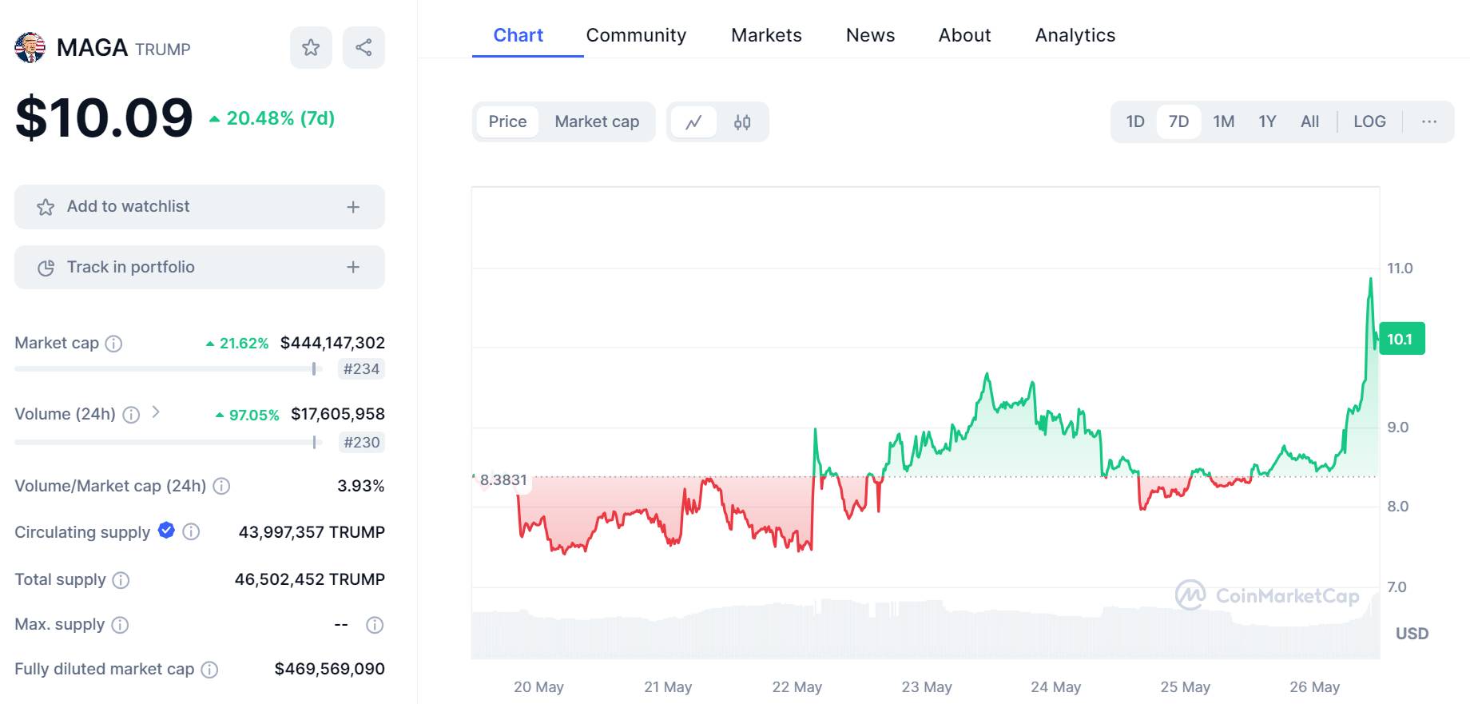Click info icon beside Fully diluted market cap

[209, 670]
